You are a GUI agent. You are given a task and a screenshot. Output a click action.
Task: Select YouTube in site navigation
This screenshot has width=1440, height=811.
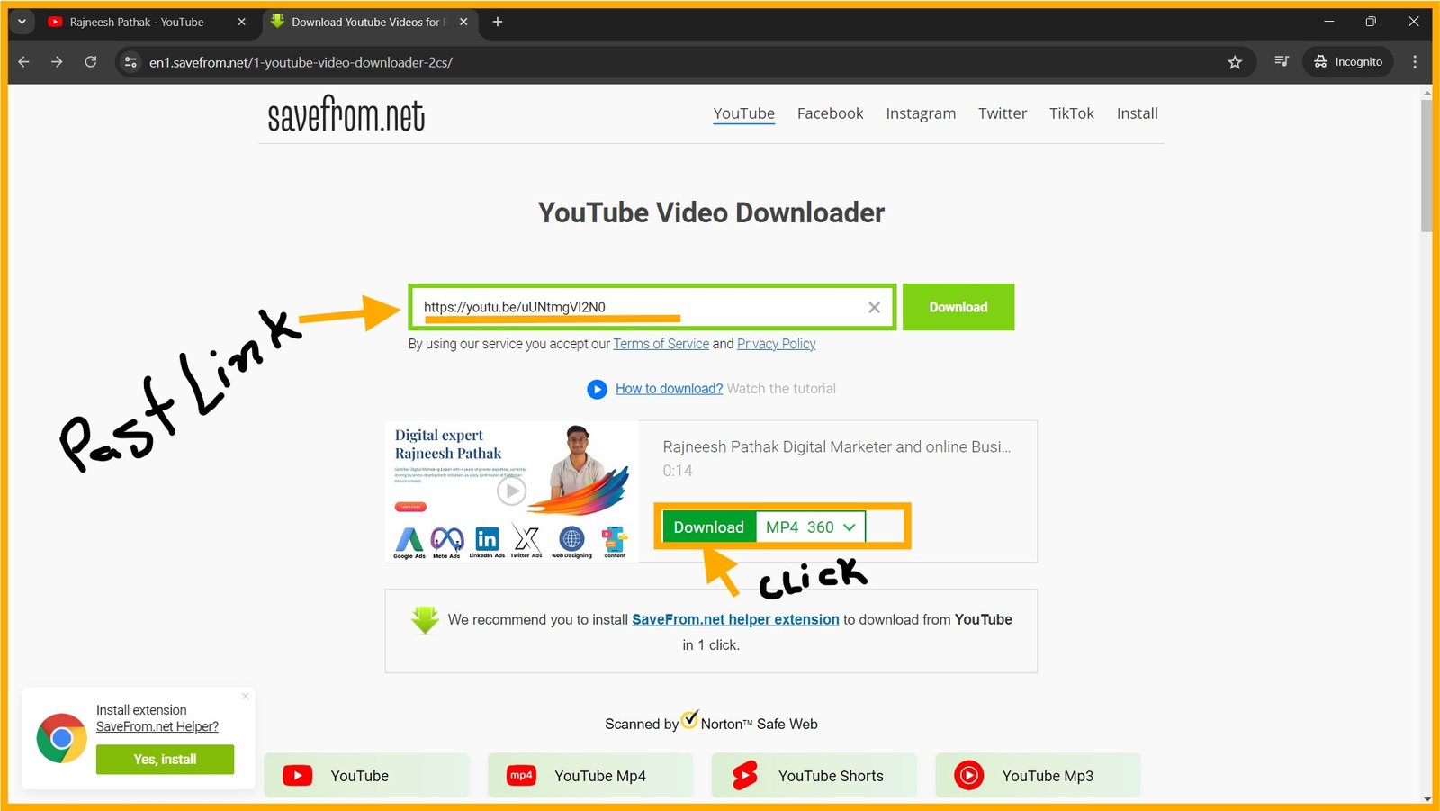pyautogui.click(x=743, y=113)
